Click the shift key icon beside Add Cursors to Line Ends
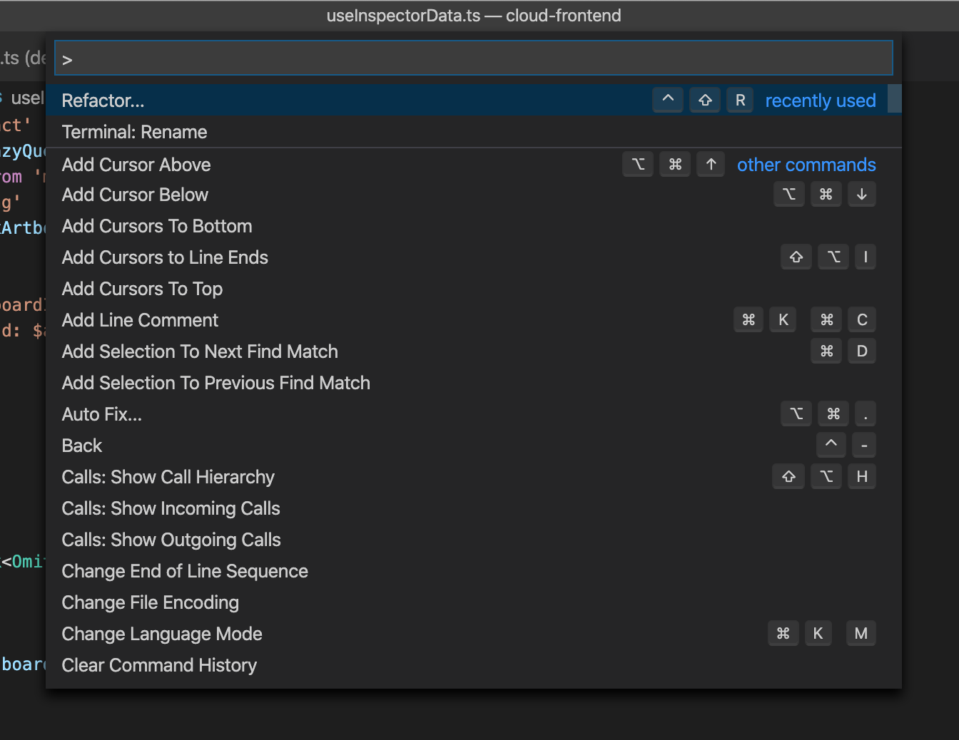 (x=796, y=257)
